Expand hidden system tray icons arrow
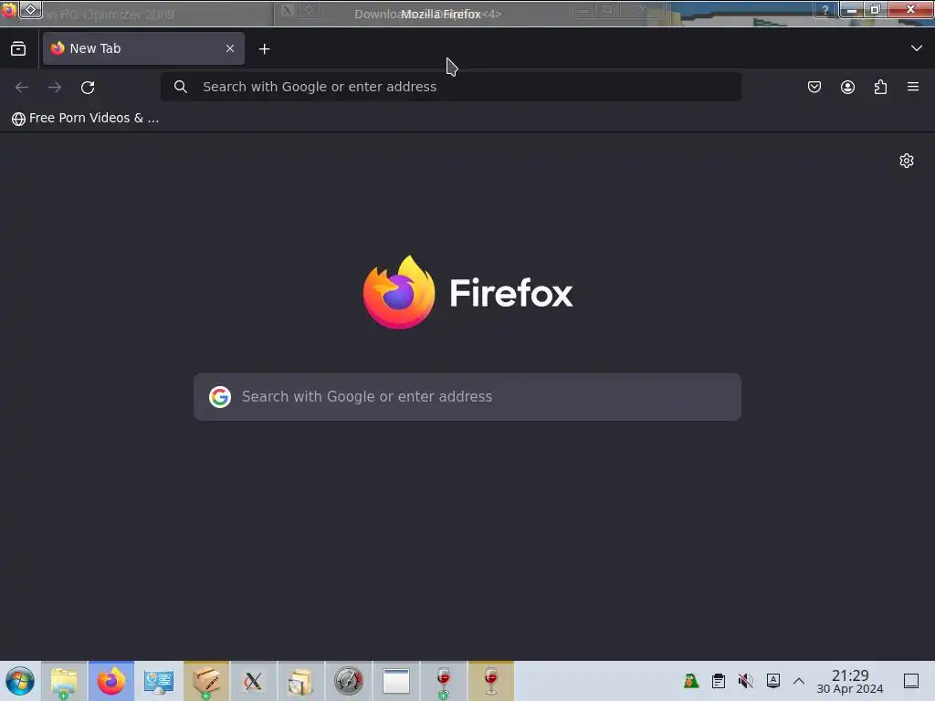Viewport: 935px width, 701px height. [799, 681]
